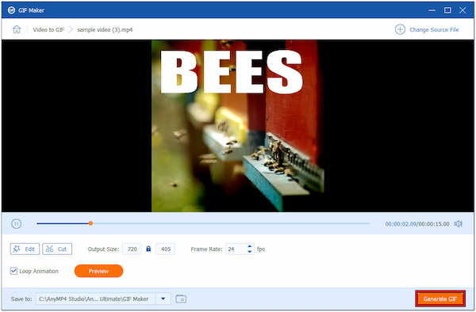Click the Frame Rate value field
The width and height of the screenshot is (476, 312).
(236, 249)
